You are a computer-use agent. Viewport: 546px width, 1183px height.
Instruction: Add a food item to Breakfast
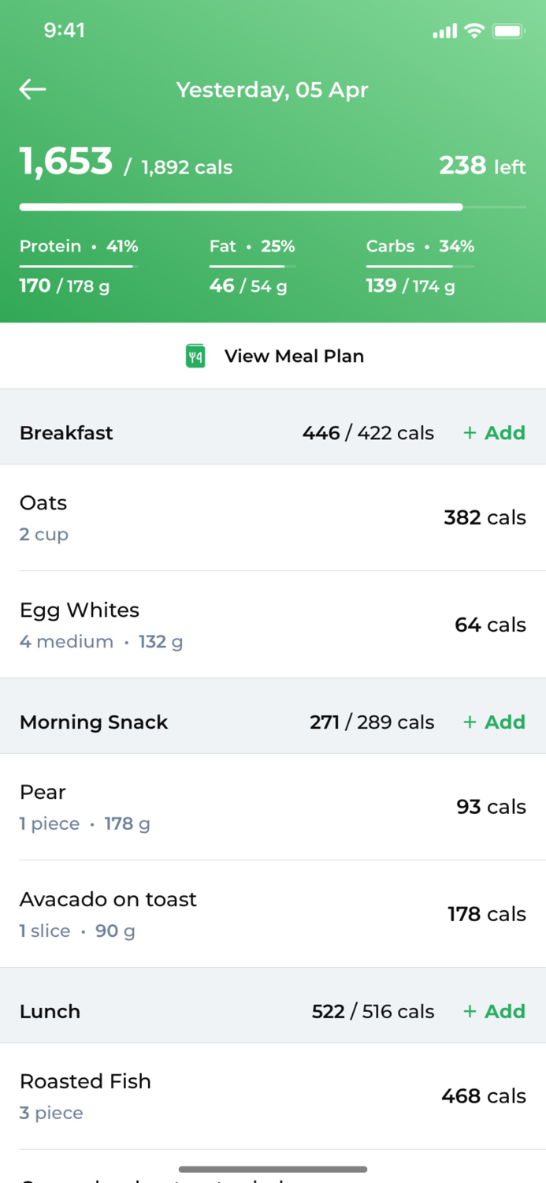[x=494, y=432]
